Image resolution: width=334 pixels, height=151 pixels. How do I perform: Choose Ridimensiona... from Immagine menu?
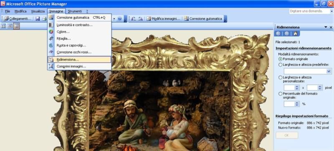pyautogui.click(x=79, y=59)
